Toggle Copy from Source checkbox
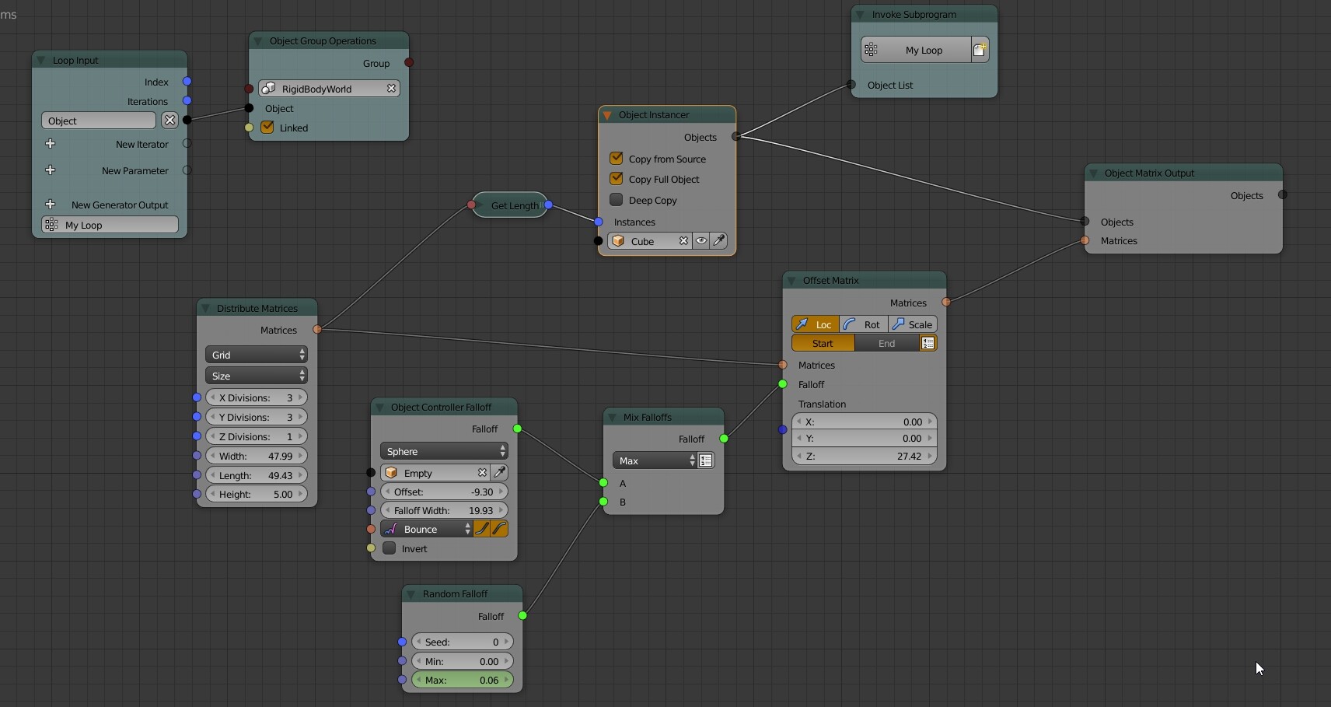The image size is (1331, 707). 617,159
